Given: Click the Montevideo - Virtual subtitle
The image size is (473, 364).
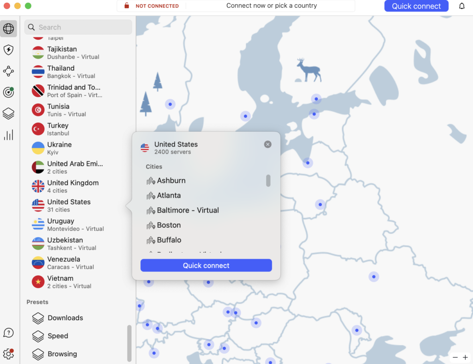Looking at the screenshot, I should [75, 229].
